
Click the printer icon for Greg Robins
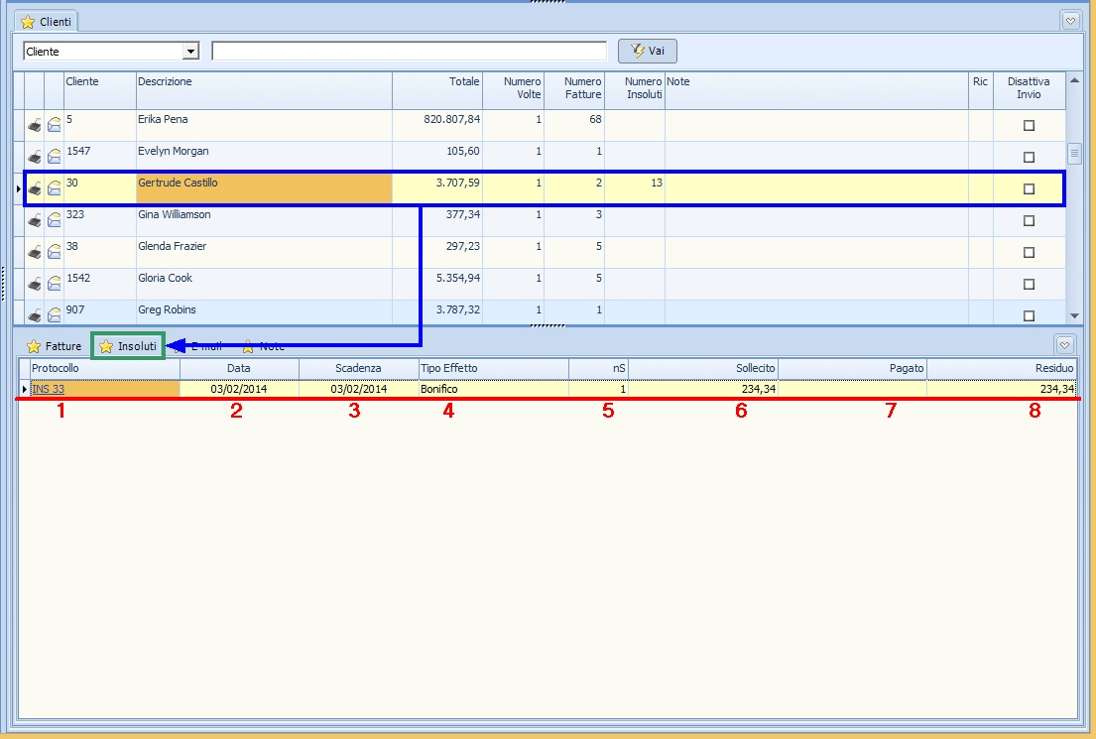tap(35, 315)
